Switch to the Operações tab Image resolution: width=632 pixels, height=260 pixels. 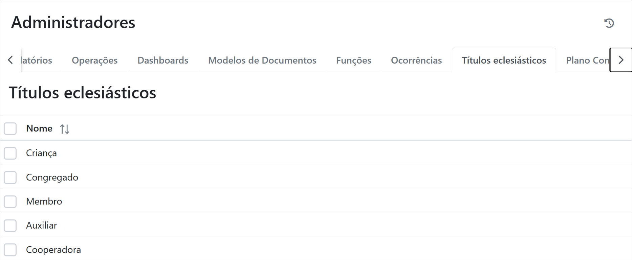point(94,60)
